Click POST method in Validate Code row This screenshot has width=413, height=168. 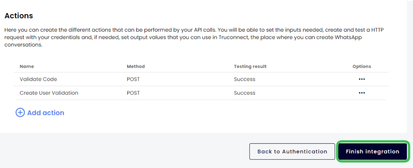(x=133, y=79)
